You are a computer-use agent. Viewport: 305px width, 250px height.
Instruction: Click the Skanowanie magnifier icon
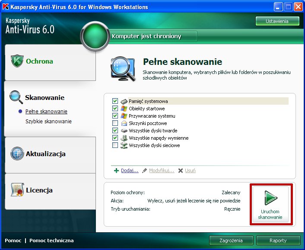click(x=16, y=97)
